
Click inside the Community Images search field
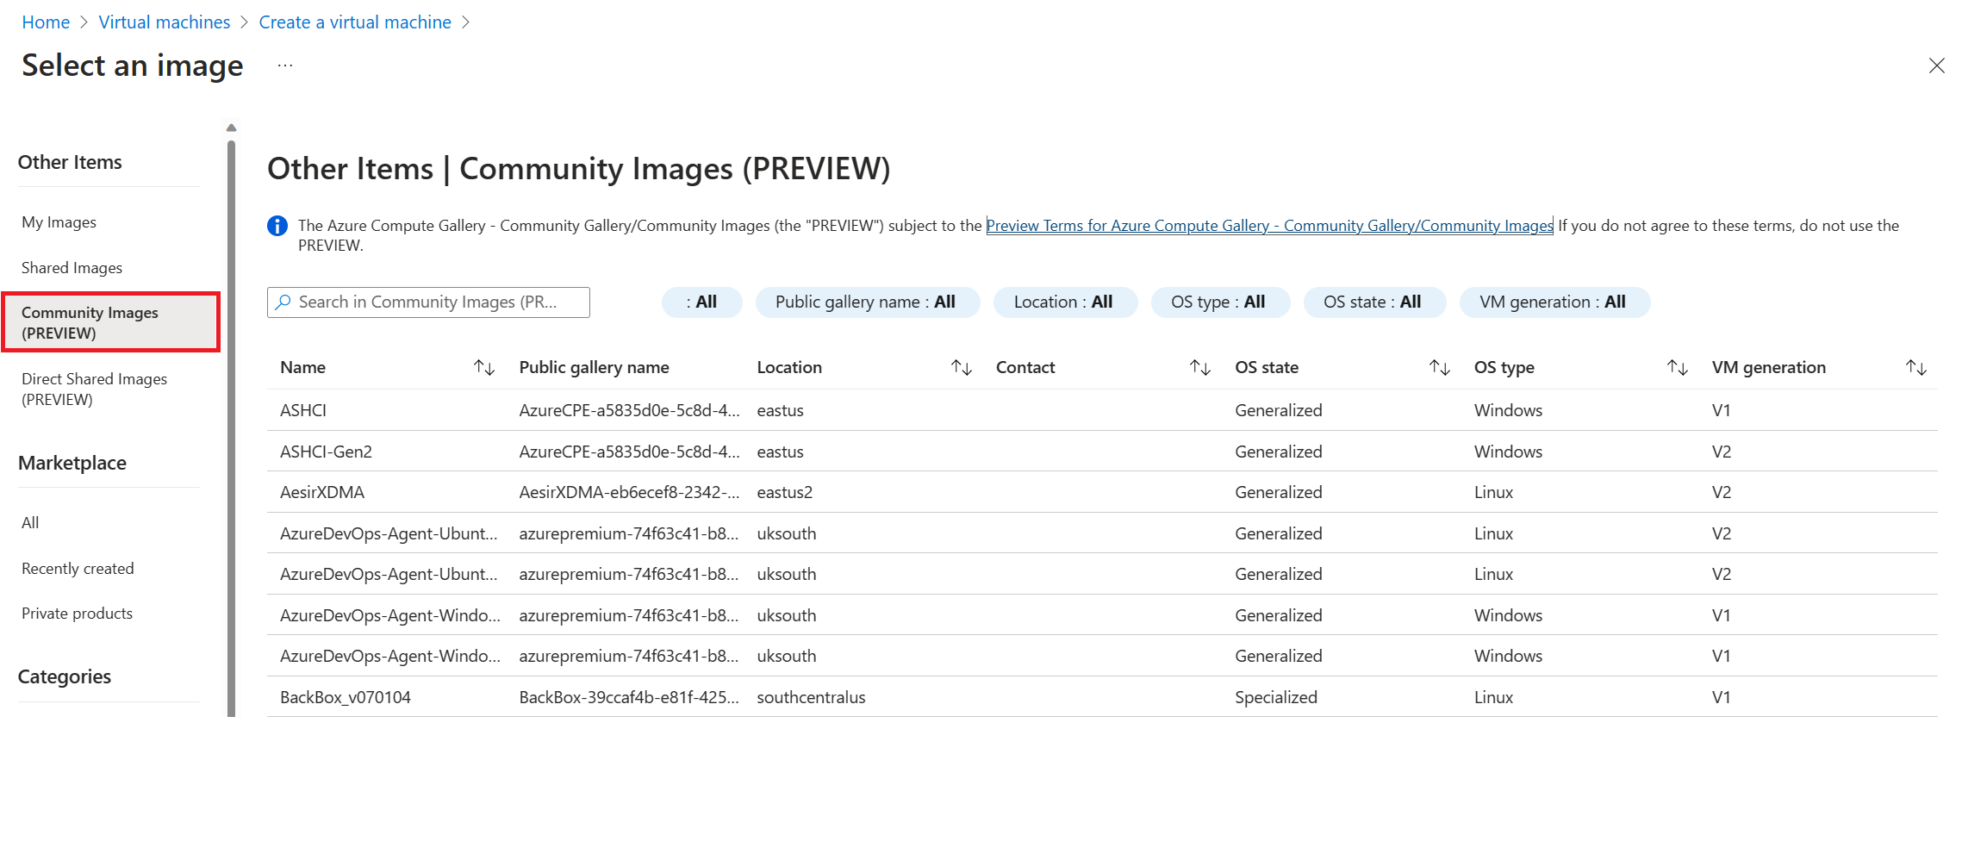(431, 302)
